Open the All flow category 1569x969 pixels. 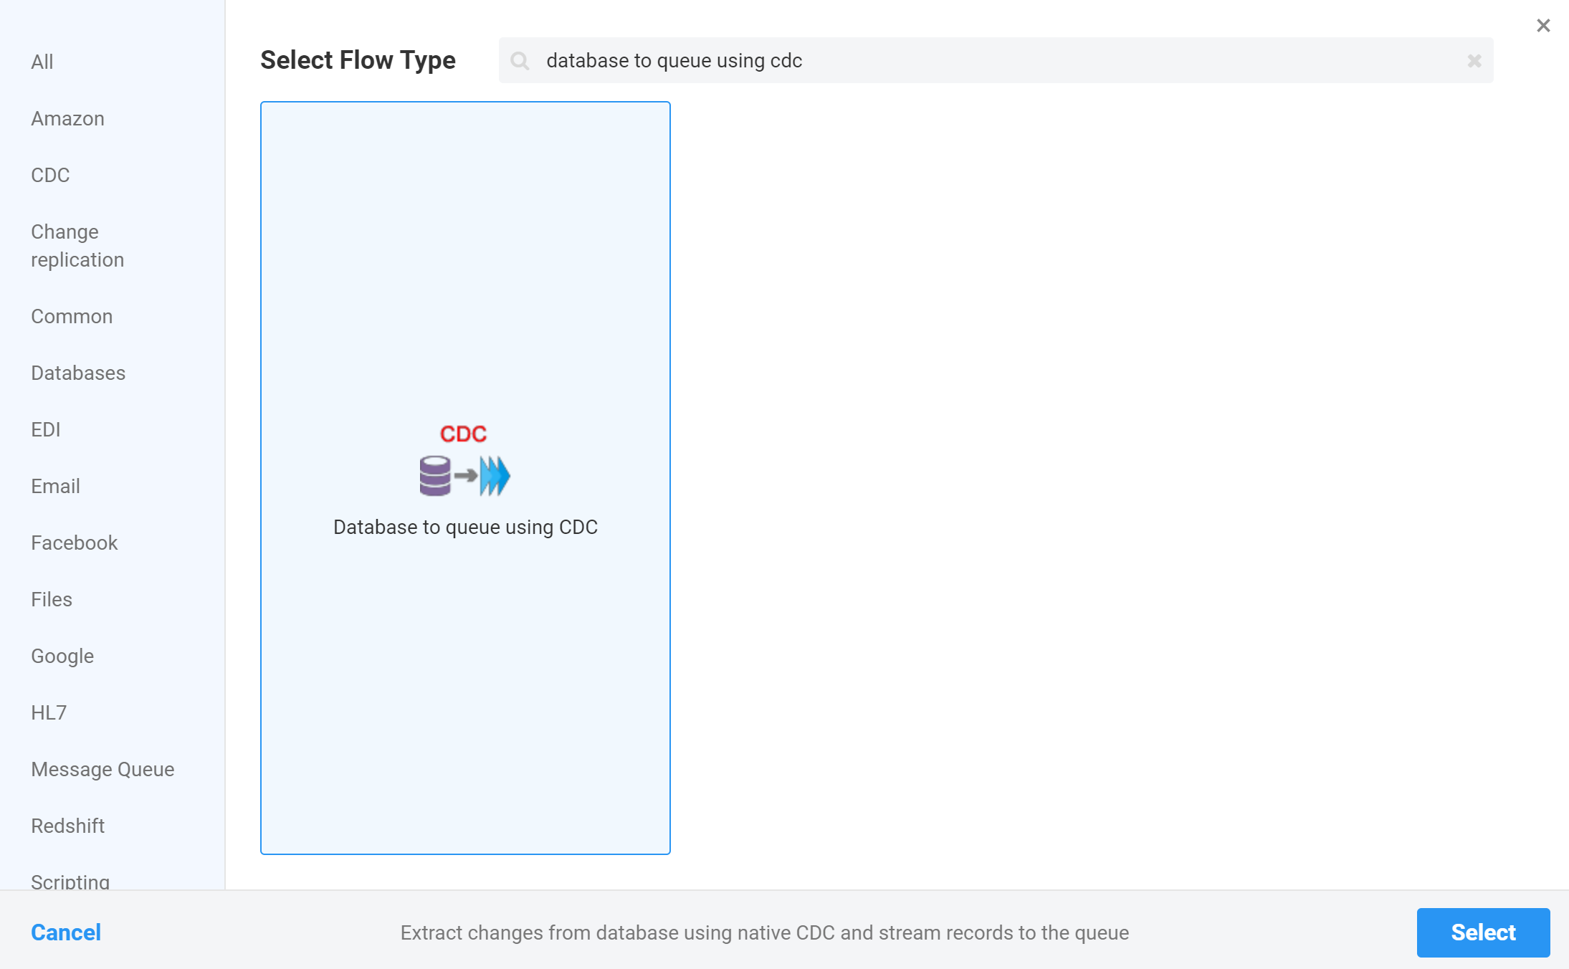coord(42,62)
